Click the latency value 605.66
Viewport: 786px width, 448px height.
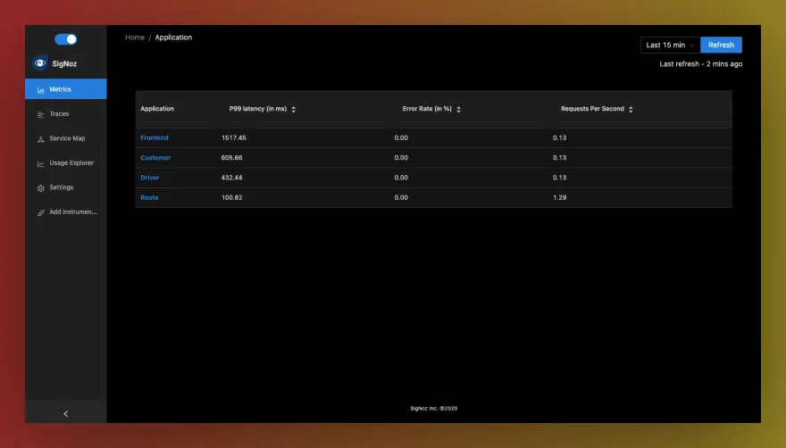(231, 157)
